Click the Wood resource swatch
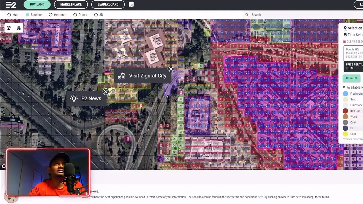This screenshot has height=204, width=363. pyautogui.click(x=345, y=117)
